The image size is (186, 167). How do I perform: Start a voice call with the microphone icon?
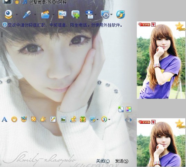click(x=27, y=15)
